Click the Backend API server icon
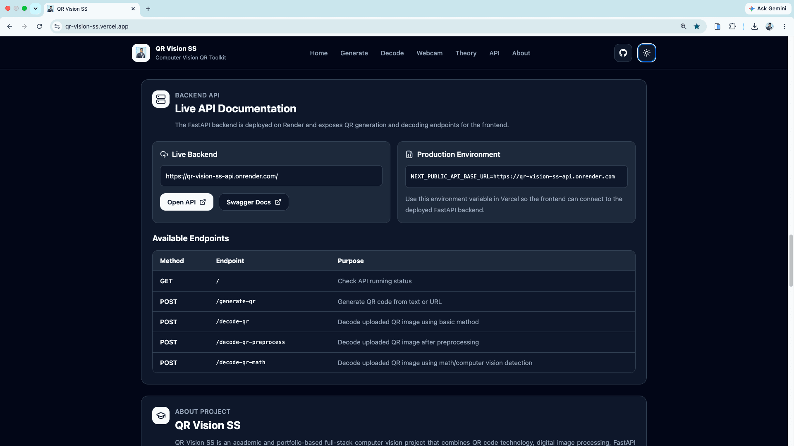 coord(161,99)
